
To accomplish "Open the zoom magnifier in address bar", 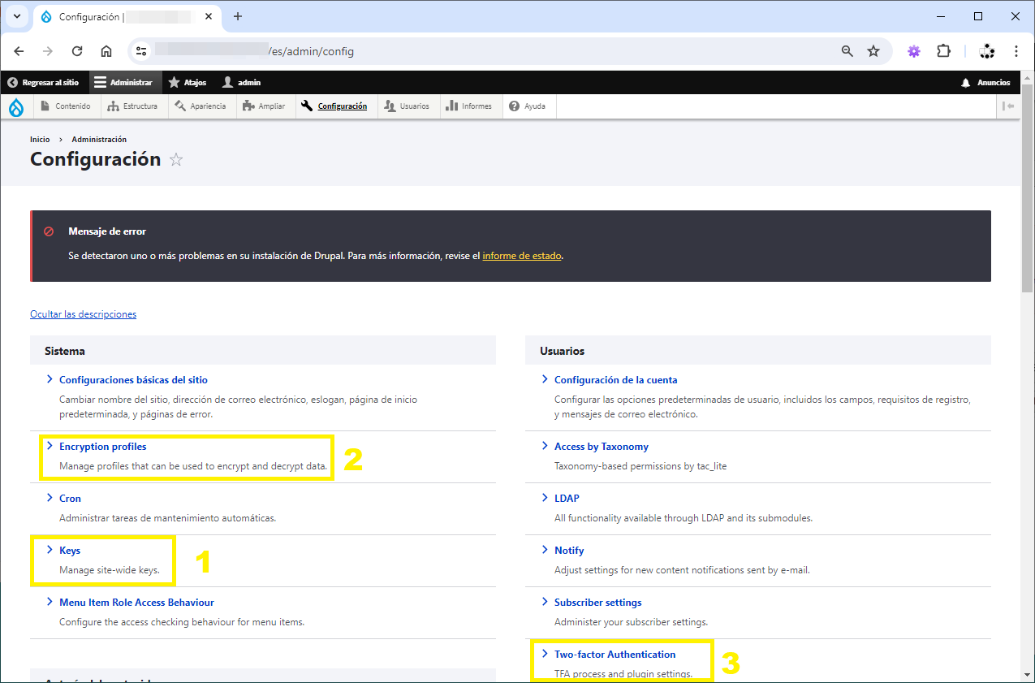I will [847, 51].
